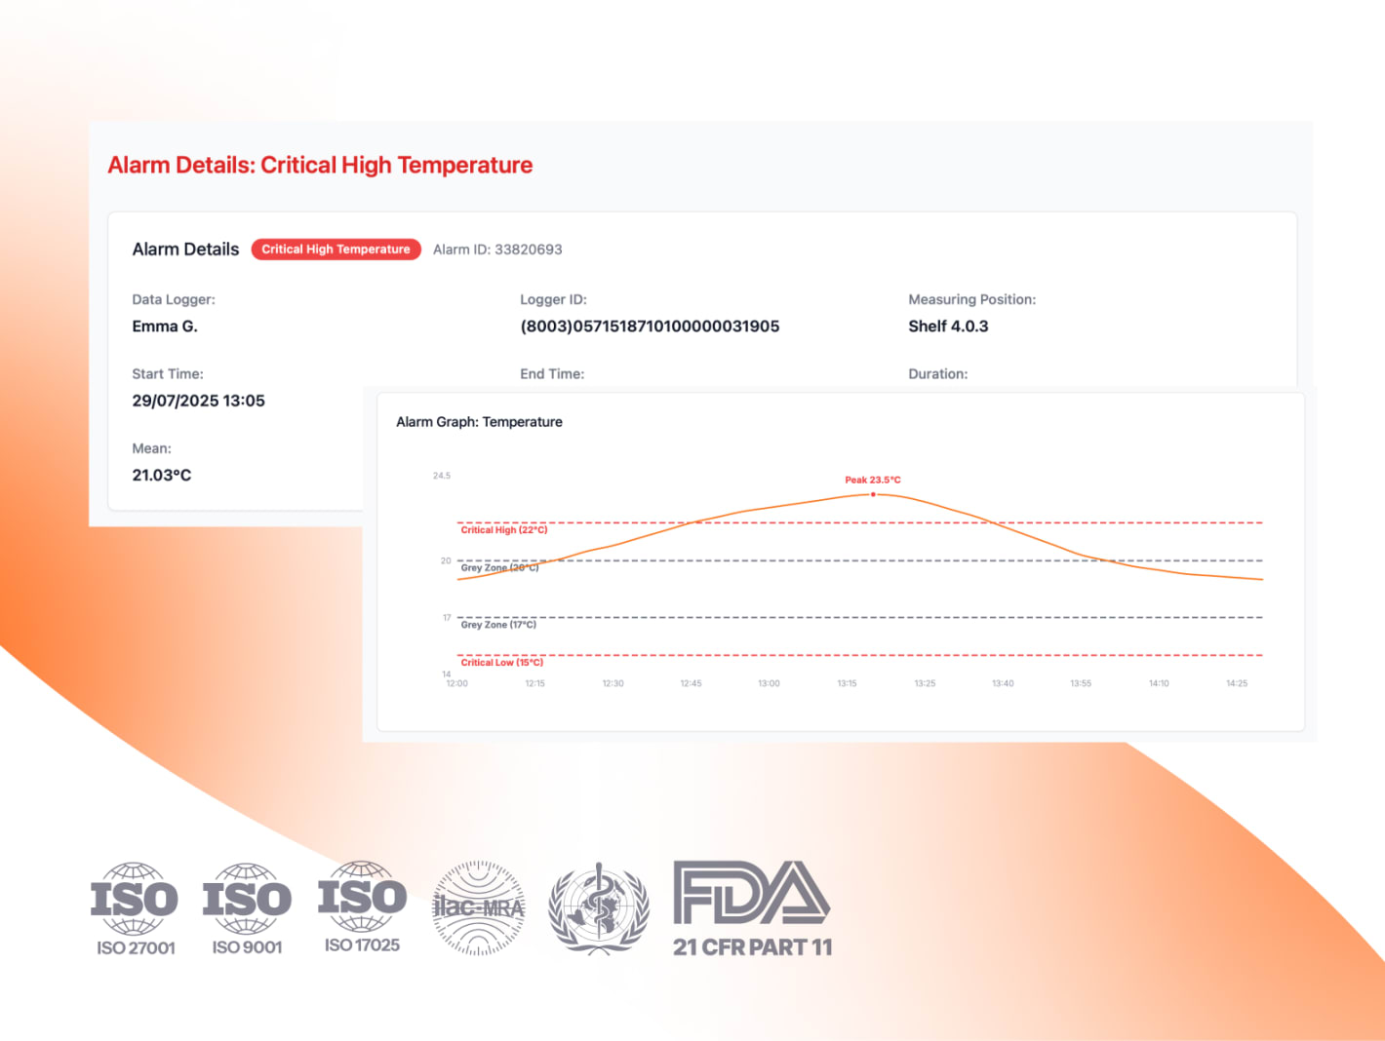This screenshot has width=1385, height=1041.
Task: Click the Mean 21.03°C value
Action: [162, 476]
